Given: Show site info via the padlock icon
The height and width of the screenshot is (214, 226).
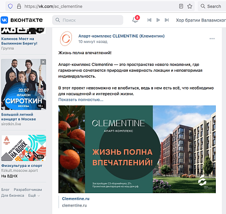Looking at the screenshot, I should point(19,6).
